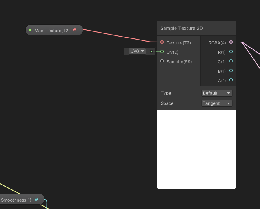Click the B(1) output port
Viewport: 260px width, 209px height.
[231, 70]
